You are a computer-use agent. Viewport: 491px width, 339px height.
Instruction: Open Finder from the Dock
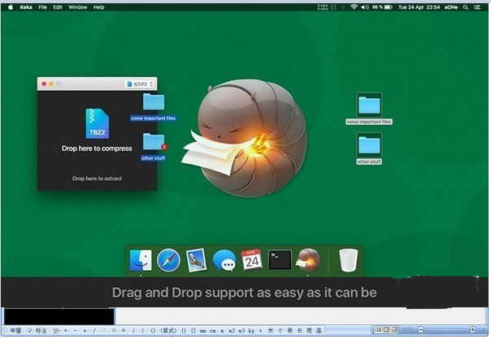coord(141,260)
